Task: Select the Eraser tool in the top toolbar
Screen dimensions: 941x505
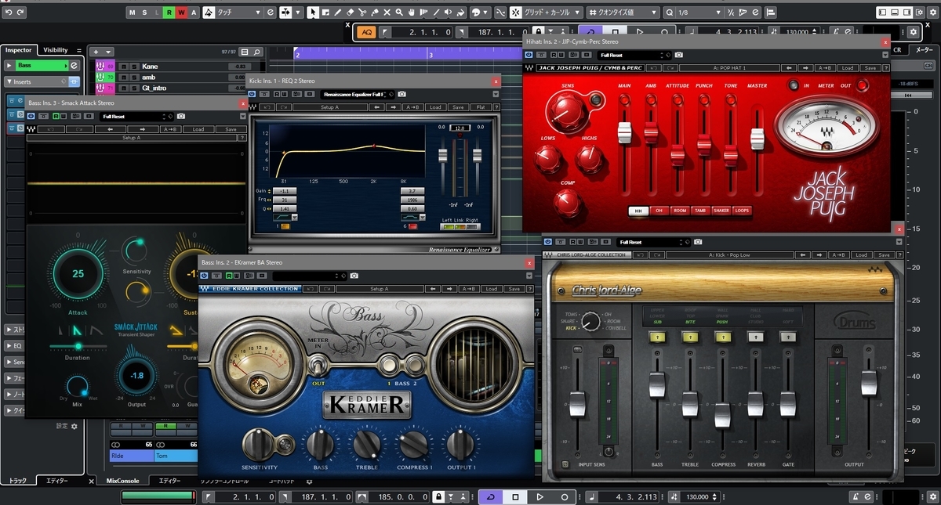Action: pos(350,13)
